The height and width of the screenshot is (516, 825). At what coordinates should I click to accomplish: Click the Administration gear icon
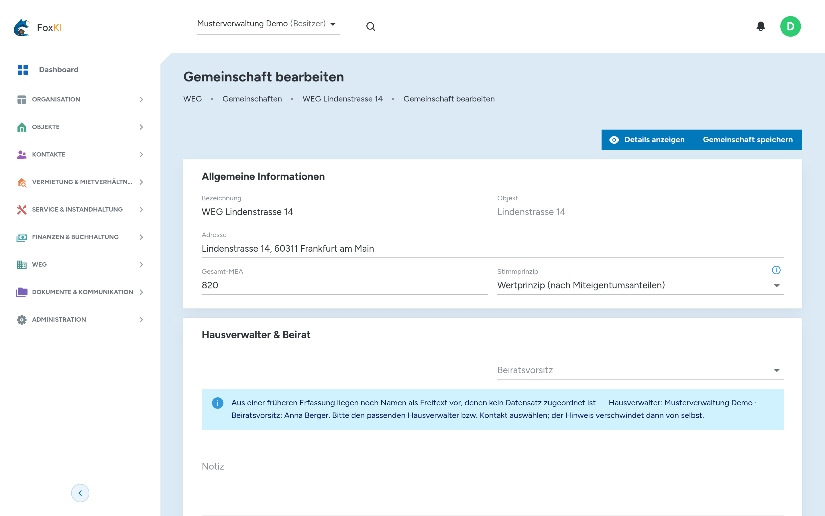click(x=21, y=320)
